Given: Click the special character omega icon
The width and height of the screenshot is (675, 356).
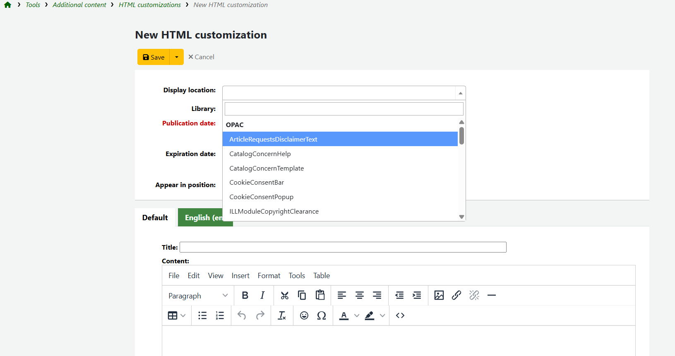Looking at the screenshot, I should (x=322, y=315).
